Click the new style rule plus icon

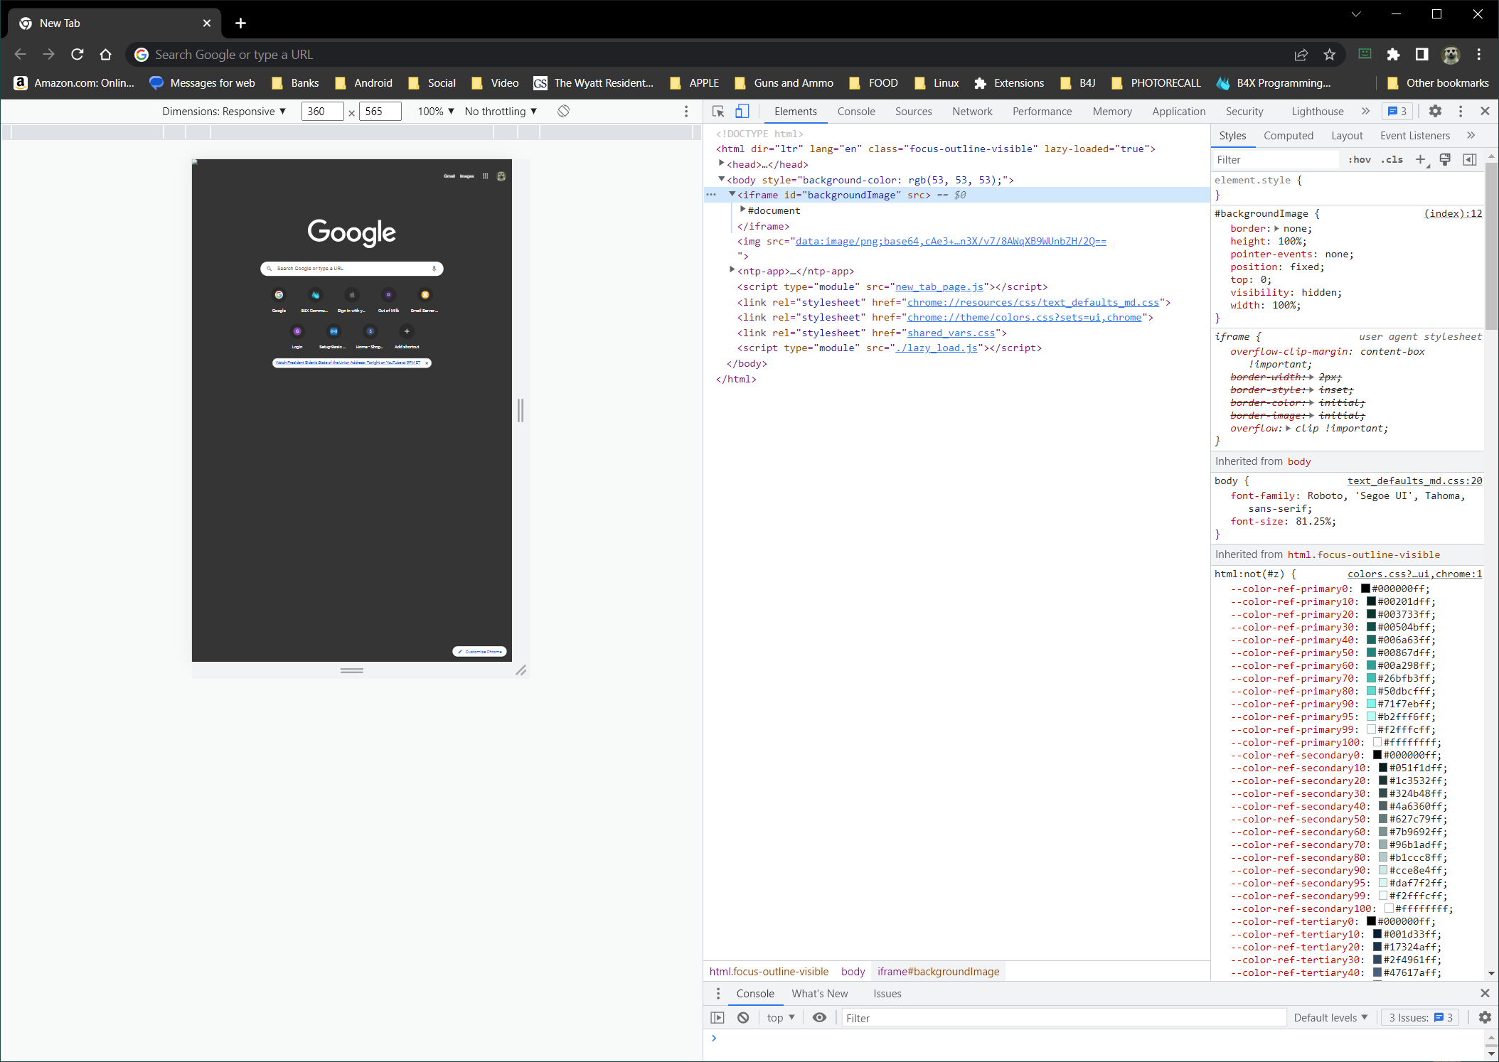(1420, 160)
